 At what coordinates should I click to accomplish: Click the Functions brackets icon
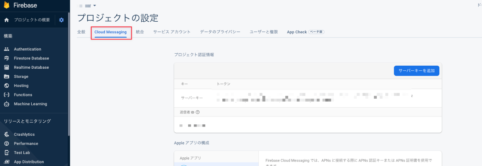coord(7,95)
